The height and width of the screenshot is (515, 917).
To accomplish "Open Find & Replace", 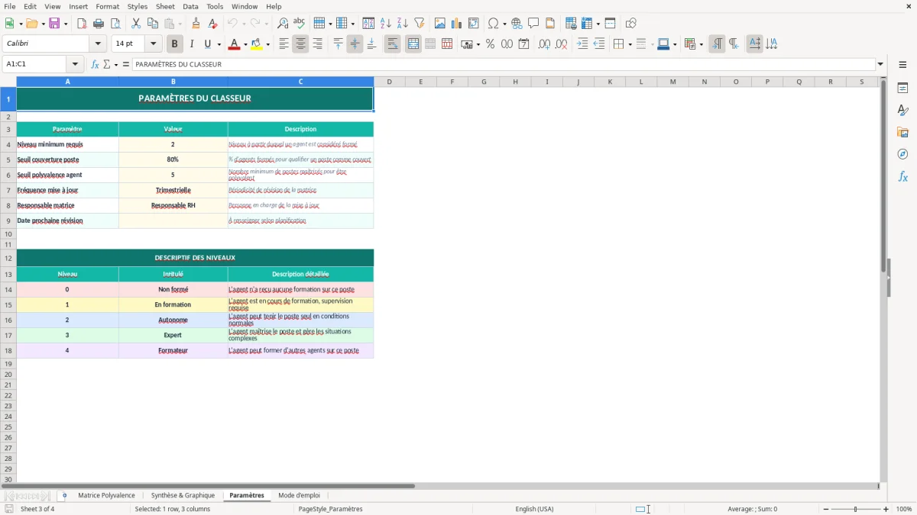I will 283,24.
